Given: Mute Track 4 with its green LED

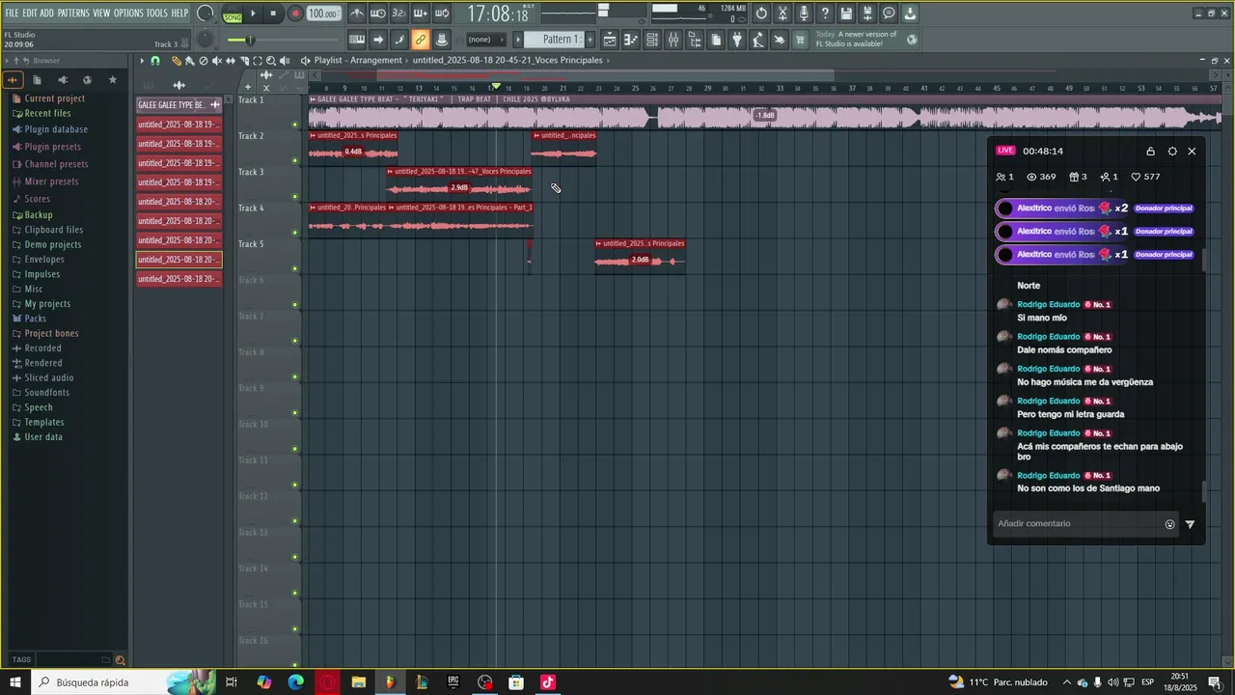Looking at the screenshot, I should 295,233.
